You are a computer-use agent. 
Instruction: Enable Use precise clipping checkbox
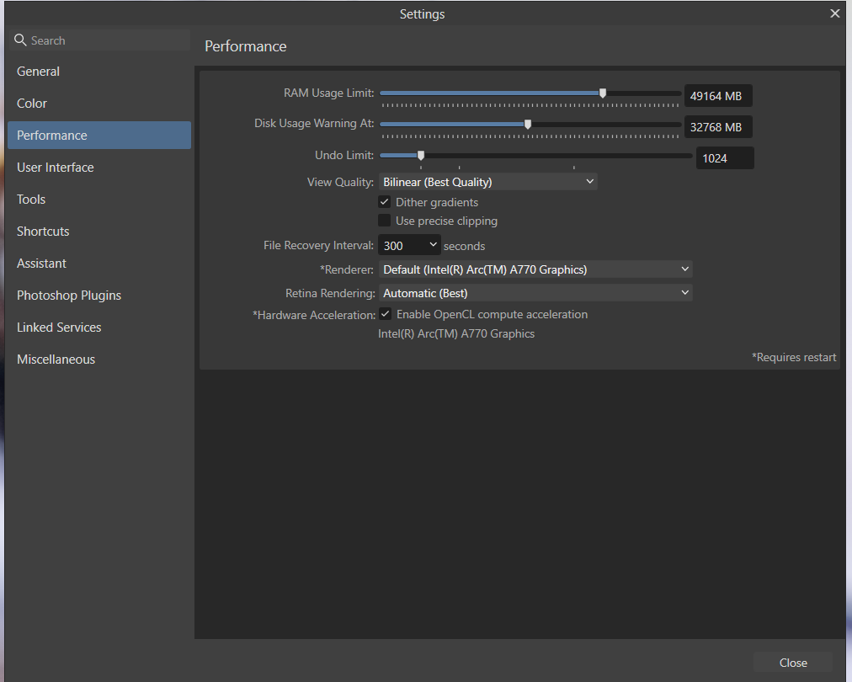[x=385, y=221]
